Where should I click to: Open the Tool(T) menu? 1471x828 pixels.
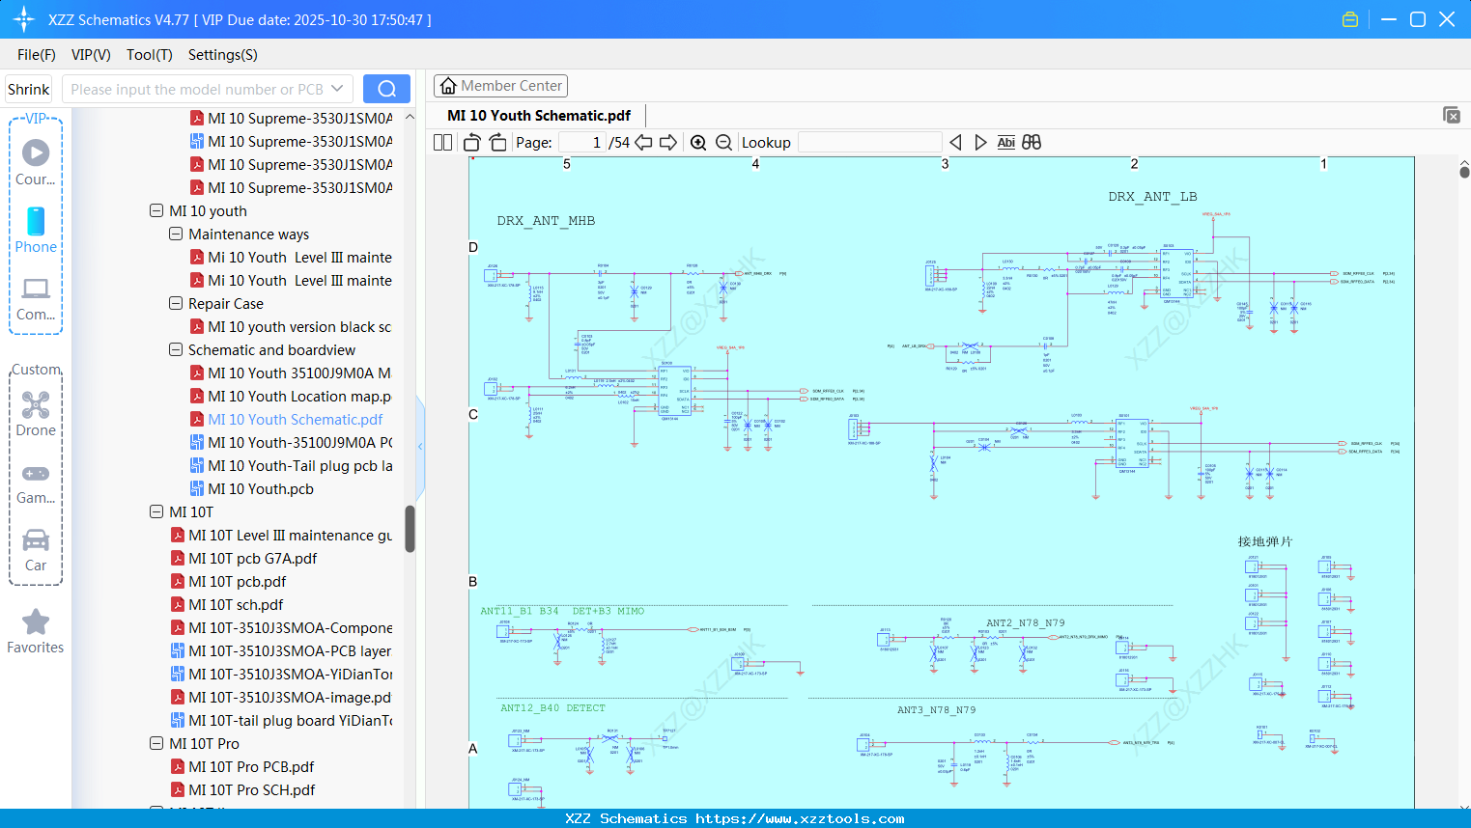(149, 55)
